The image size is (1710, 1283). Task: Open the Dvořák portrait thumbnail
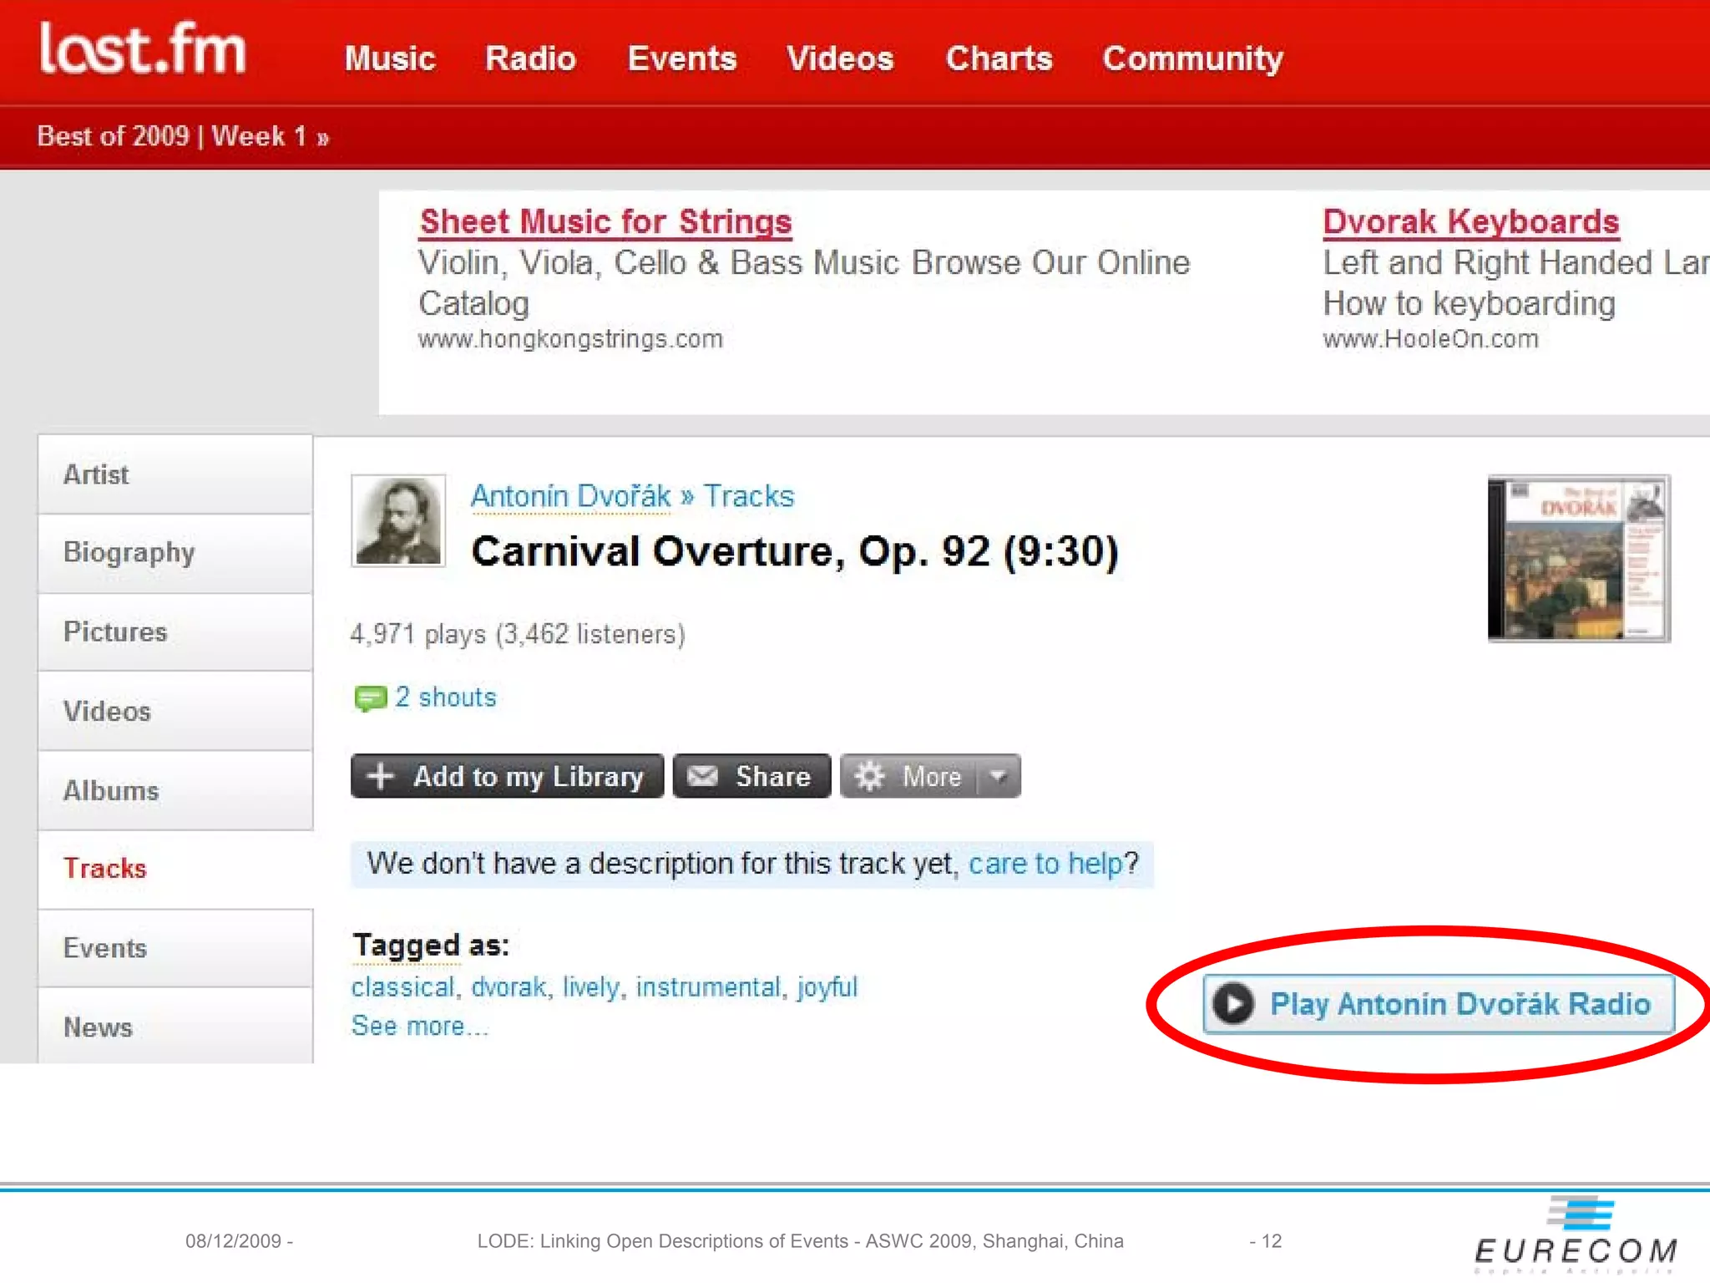[x=398, y=520]
